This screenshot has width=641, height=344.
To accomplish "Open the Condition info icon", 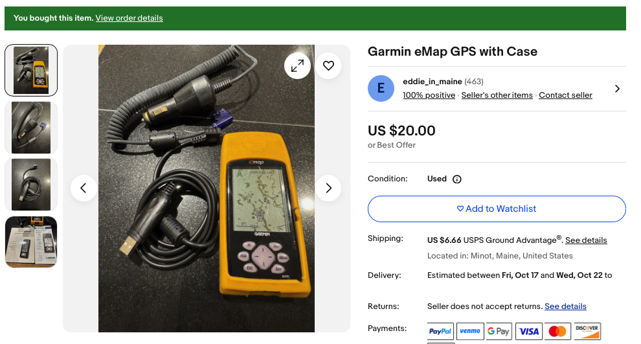I will 457,179.
